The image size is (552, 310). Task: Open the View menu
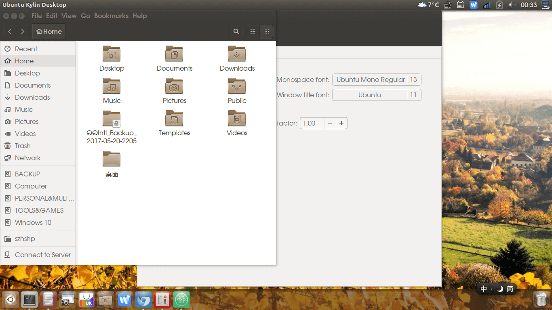pyautogui.click(x=69, y=16)
